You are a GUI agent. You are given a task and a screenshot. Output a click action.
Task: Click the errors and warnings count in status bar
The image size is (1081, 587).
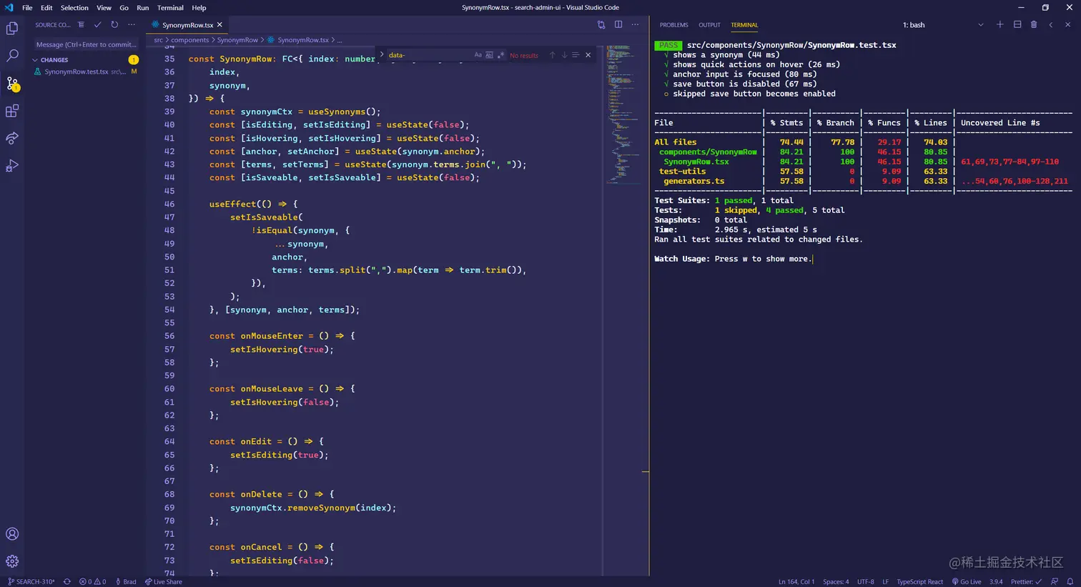(93, 582)
